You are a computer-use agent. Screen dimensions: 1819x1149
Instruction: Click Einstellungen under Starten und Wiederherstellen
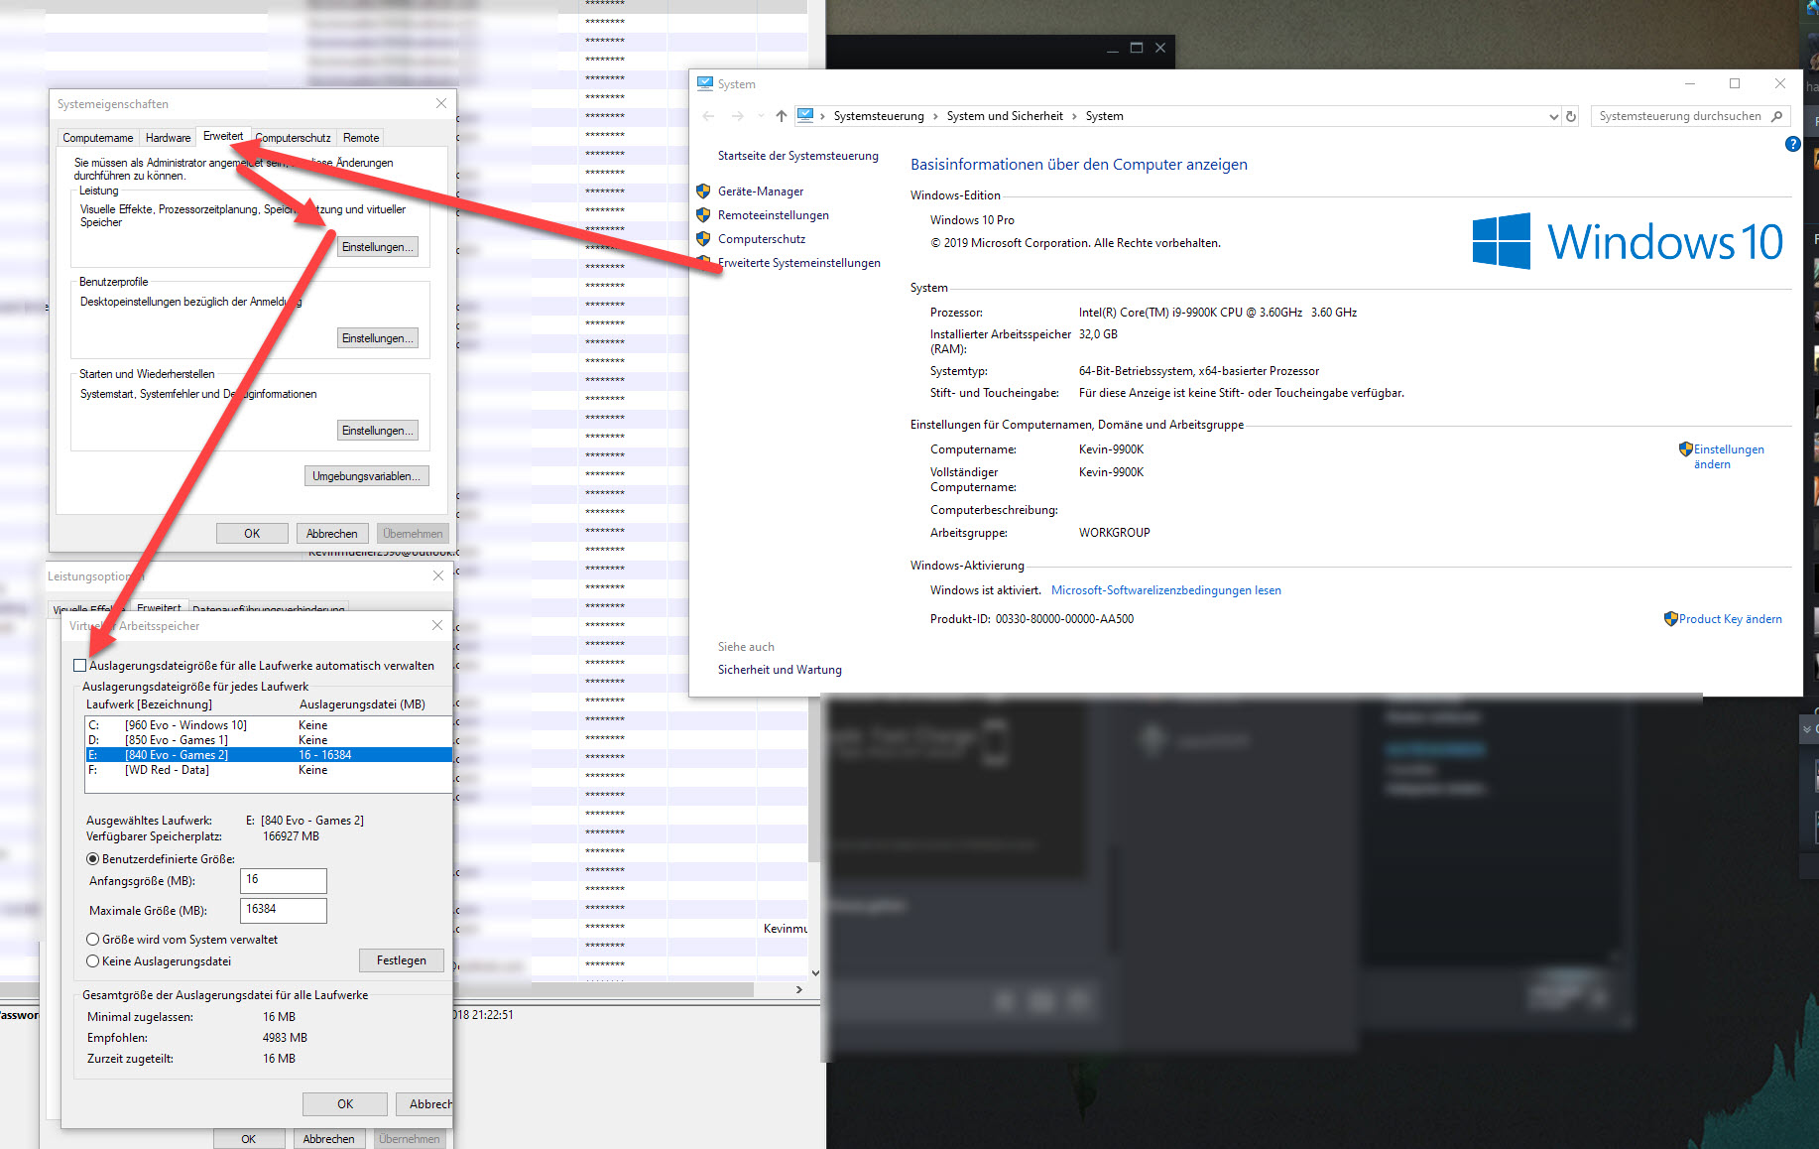[377, 431]
